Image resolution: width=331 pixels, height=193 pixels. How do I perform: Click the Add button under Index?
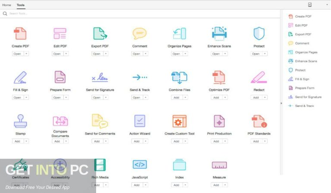176,185
